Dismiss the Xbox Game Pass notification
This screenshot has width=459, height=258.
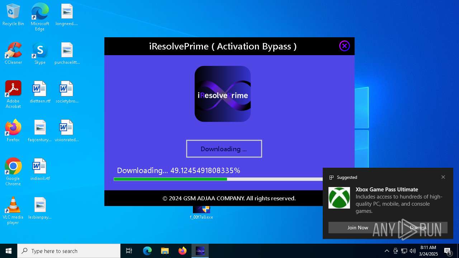[418, 228]
